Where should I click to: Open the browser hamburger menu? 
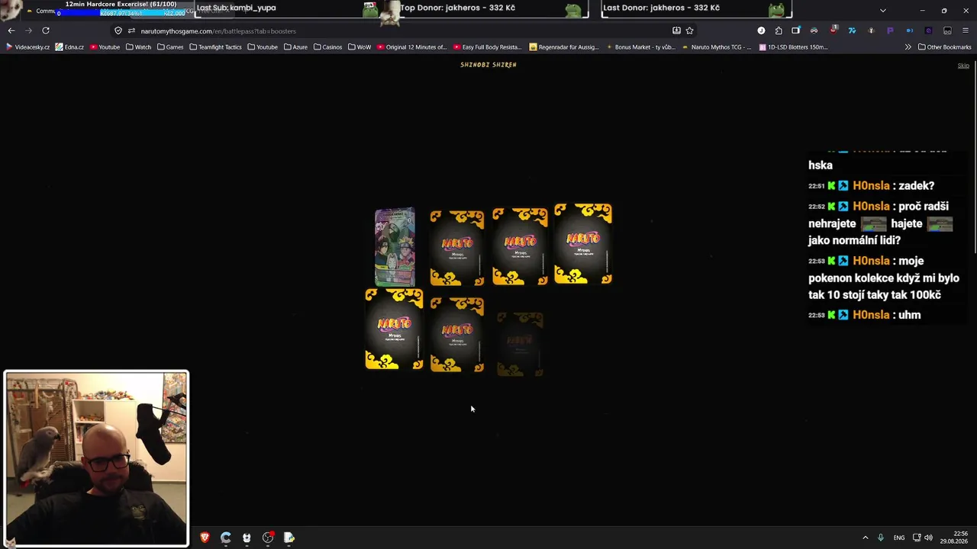click(x=966, y=30)
